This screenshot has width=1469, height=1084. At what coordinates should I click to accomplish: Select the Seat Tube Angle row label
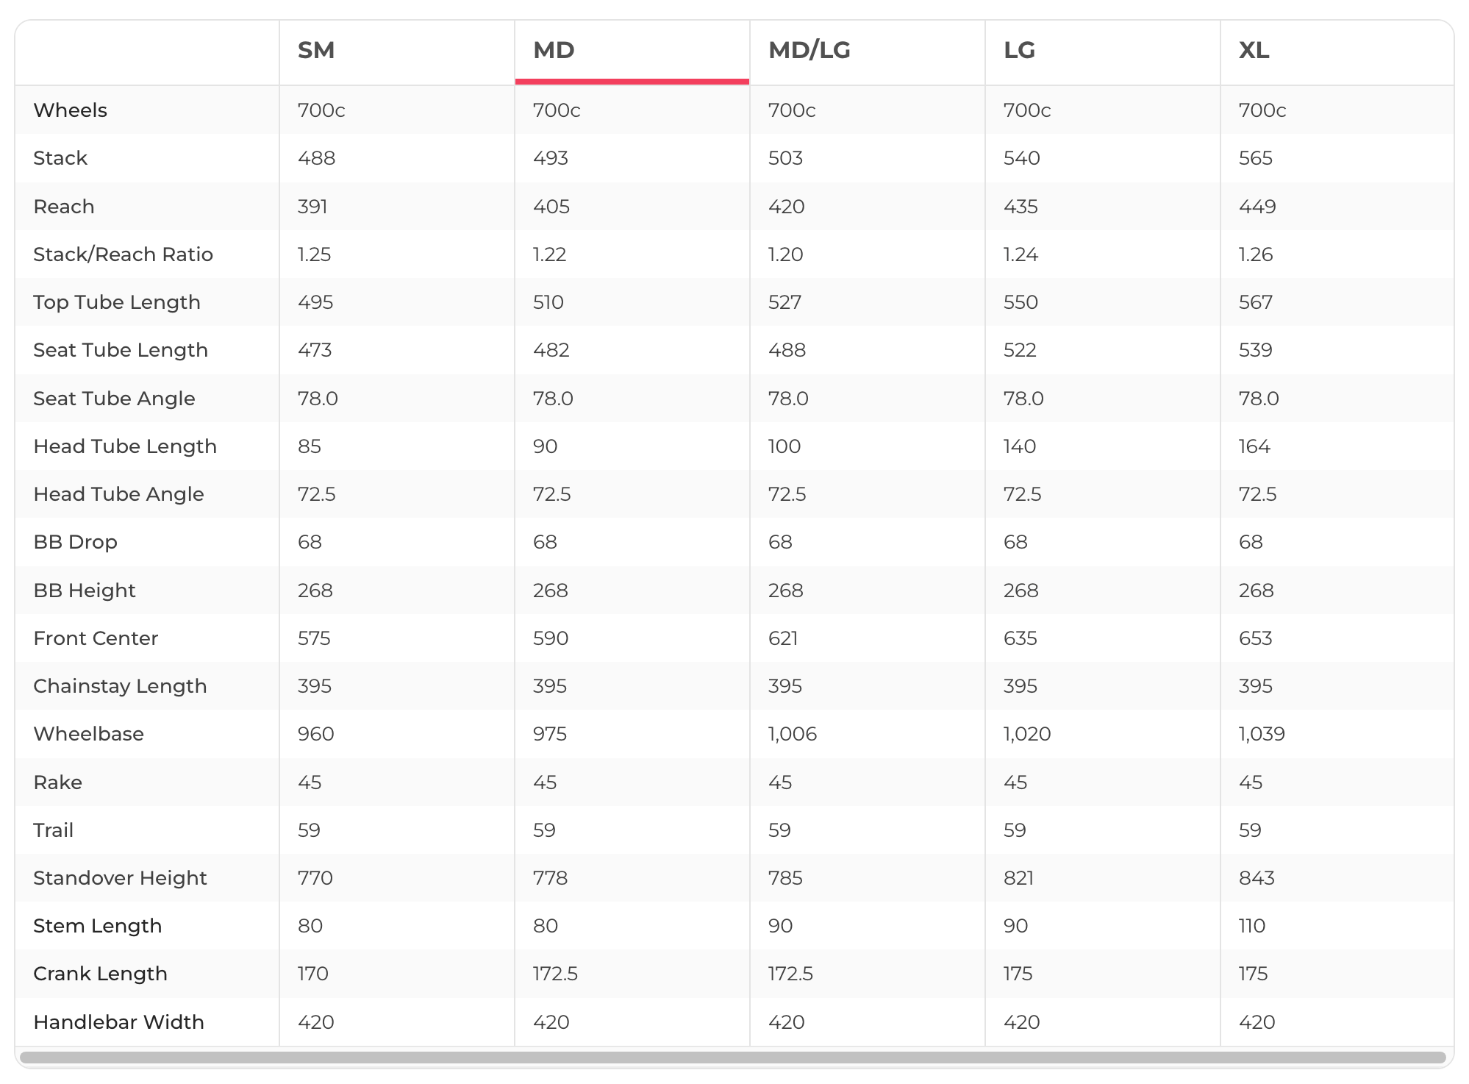114,399
